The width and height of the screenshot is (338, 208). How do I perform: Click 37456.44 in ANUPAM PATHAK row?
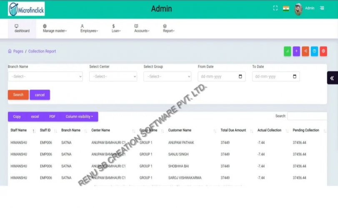pyautogui.click(x=299, y=143)
